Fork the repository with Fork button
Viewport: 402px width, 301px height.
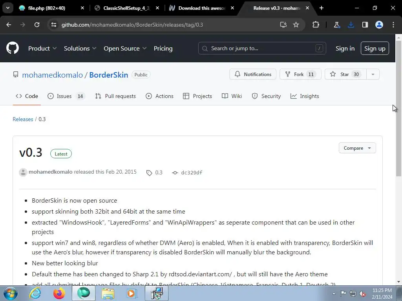point(300,74)
